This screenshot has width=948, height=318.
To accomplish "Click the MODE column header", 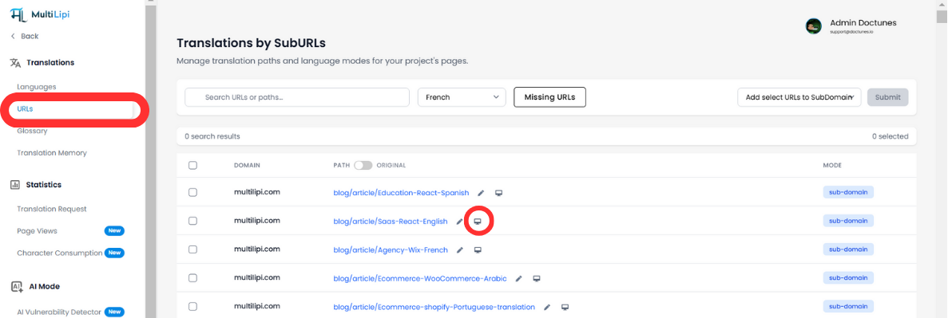I will coord(832,165).
